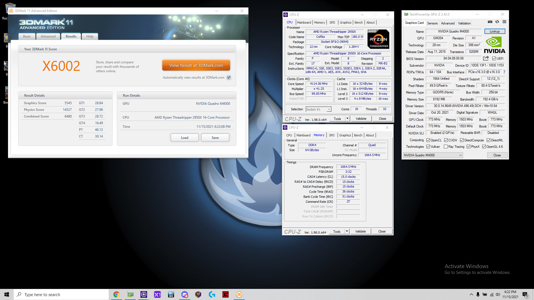
Task: Toggle Automatically view results at 3DMark.com checkbox
Action: (229, 77)
